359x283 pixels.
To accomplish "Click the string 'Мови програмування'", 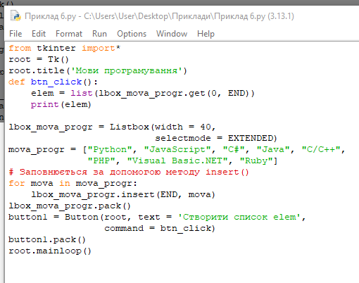I will (x=127, y=70).
